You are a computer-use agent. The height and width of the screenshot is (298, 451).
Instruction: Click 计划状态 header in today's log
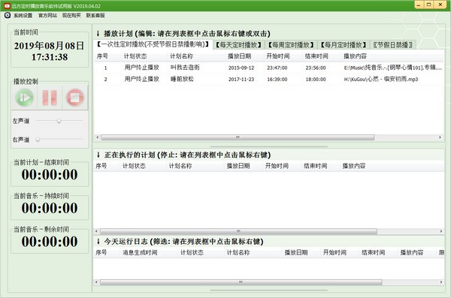pos(192,253)
